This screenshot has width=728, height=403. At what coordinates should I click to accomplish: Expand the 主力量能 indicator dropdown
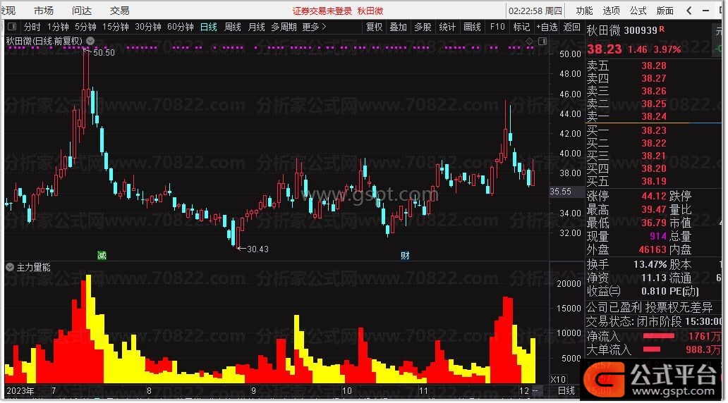tap(10, 267)
